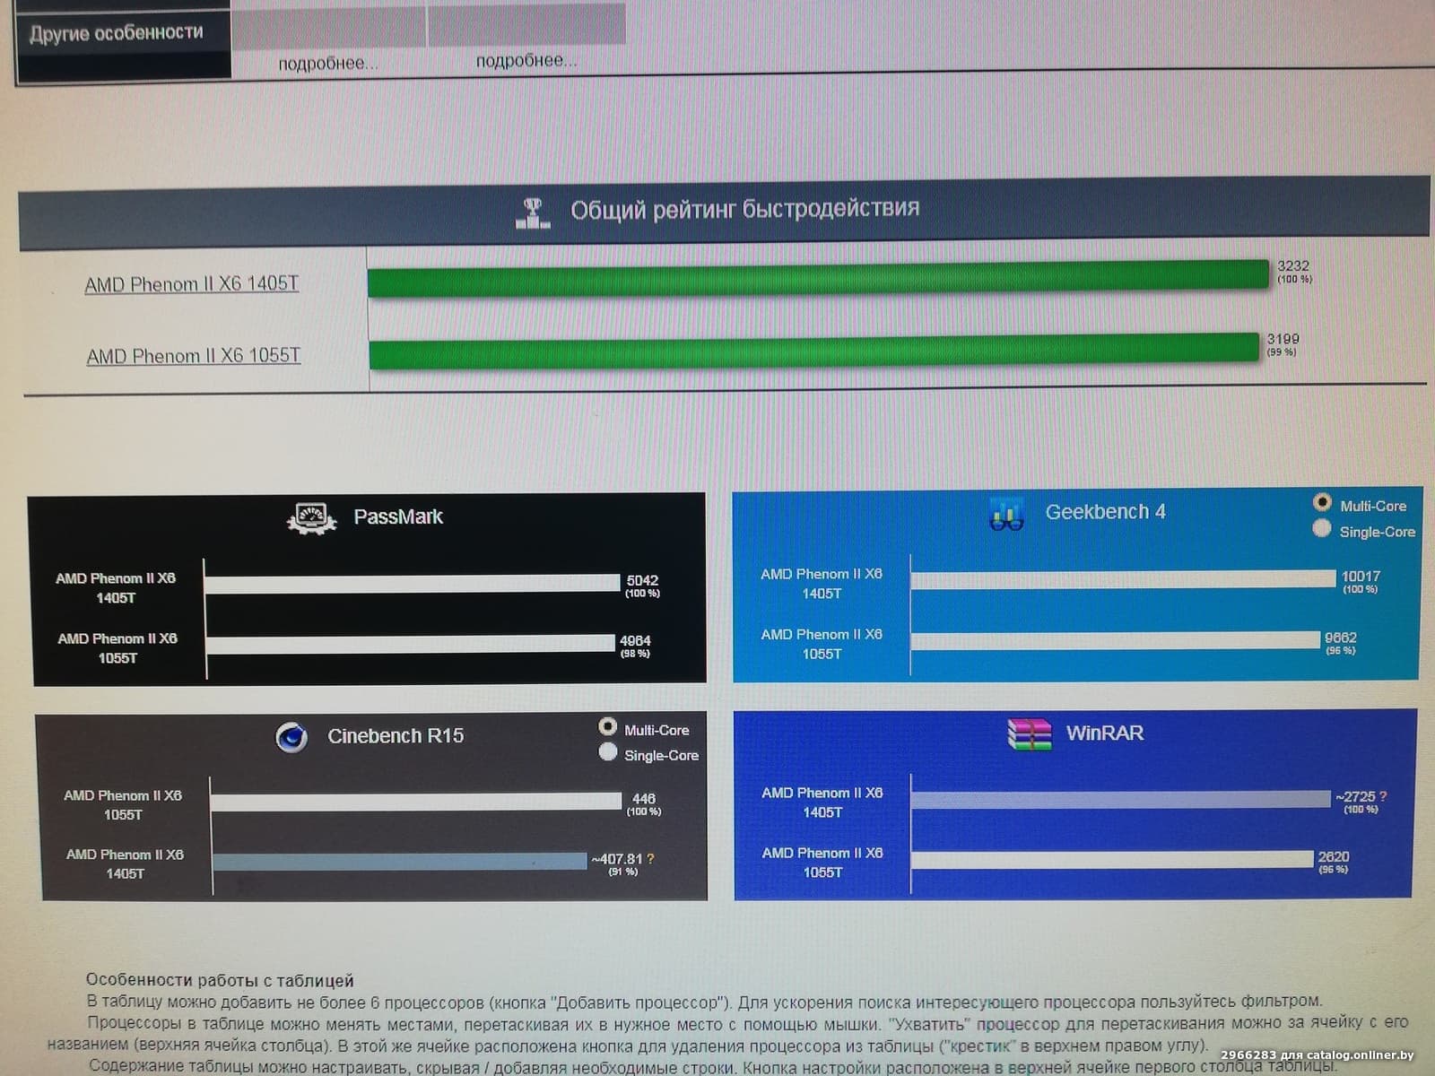Click the question mark next to ~407.81
Screen dimensions: 1435x1076
[x=650, y=858]
